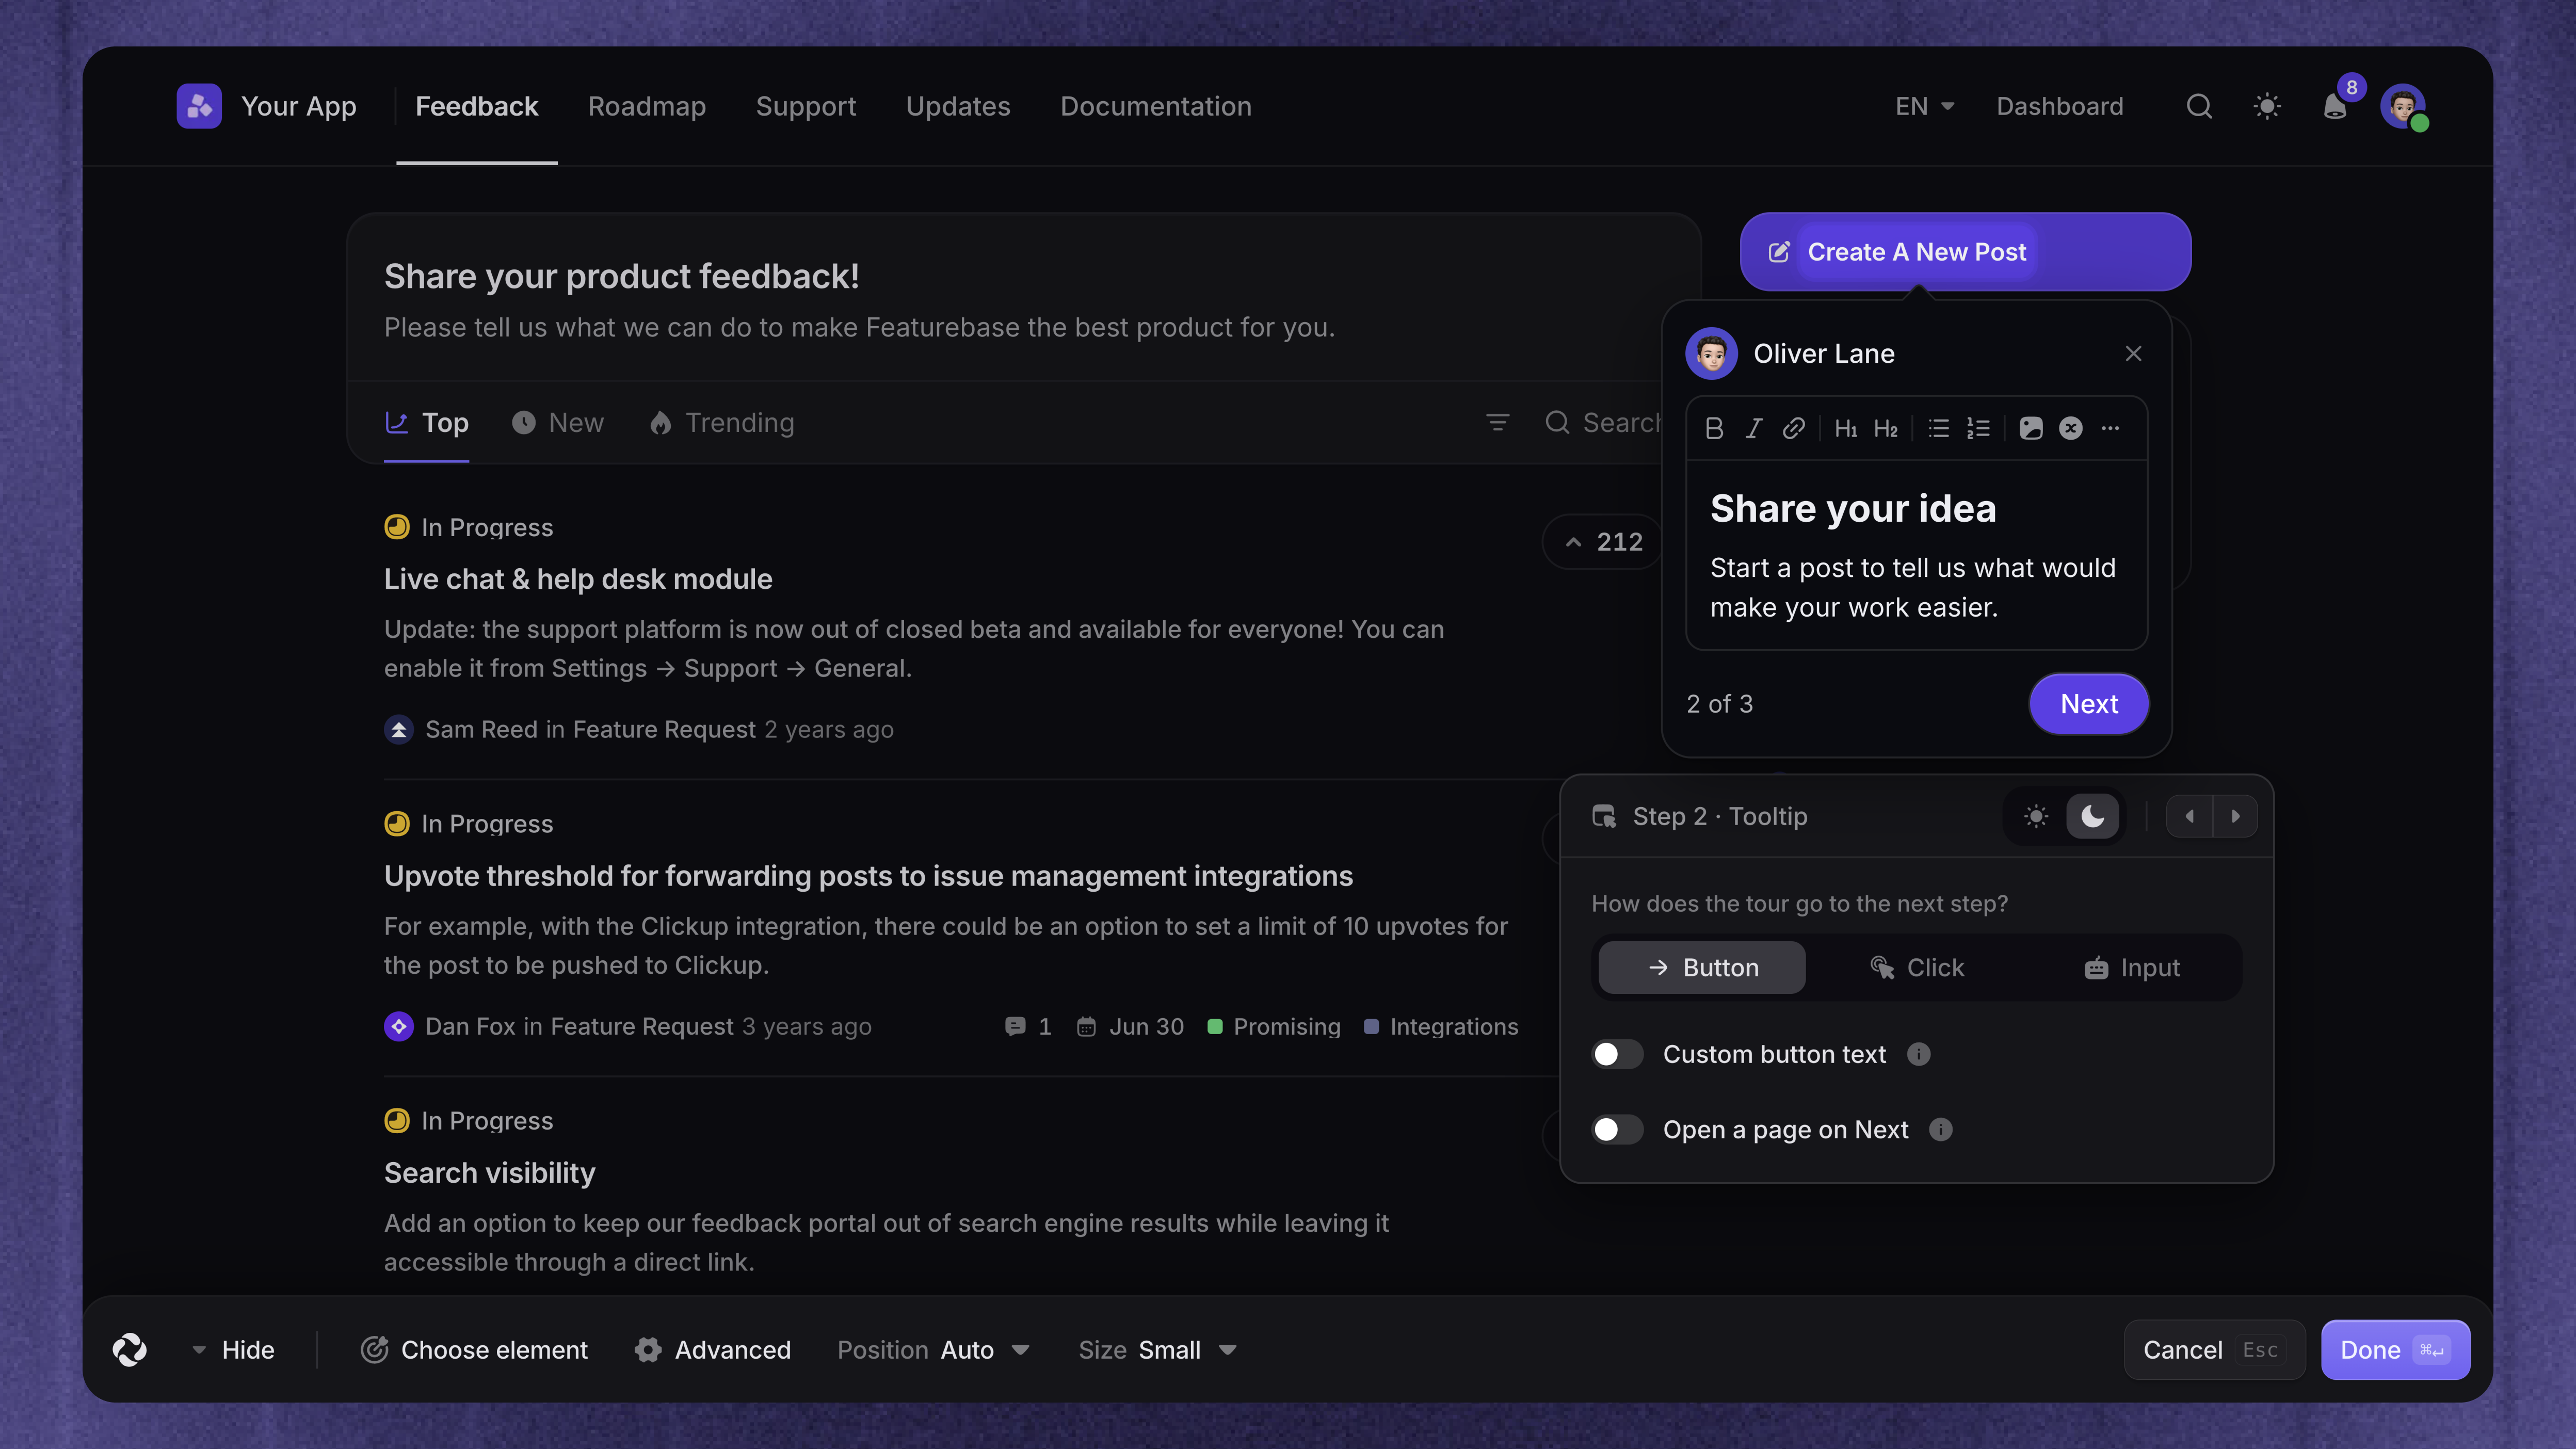This screenshot has width=2576, height=1449.
Task: Open the EN language dropdown
Action: 1924,106
